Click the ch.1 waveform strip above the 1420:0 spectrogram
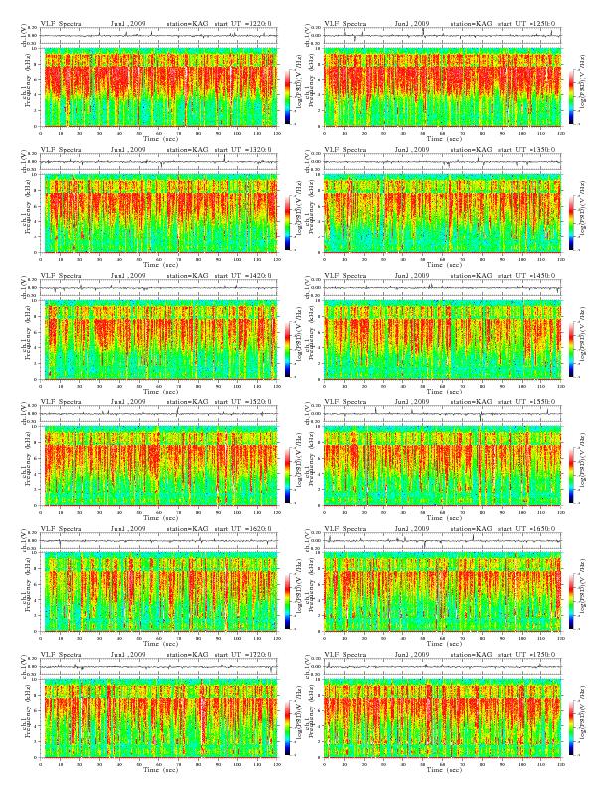Viewport: 608px width, 787px height. [159, 287]
